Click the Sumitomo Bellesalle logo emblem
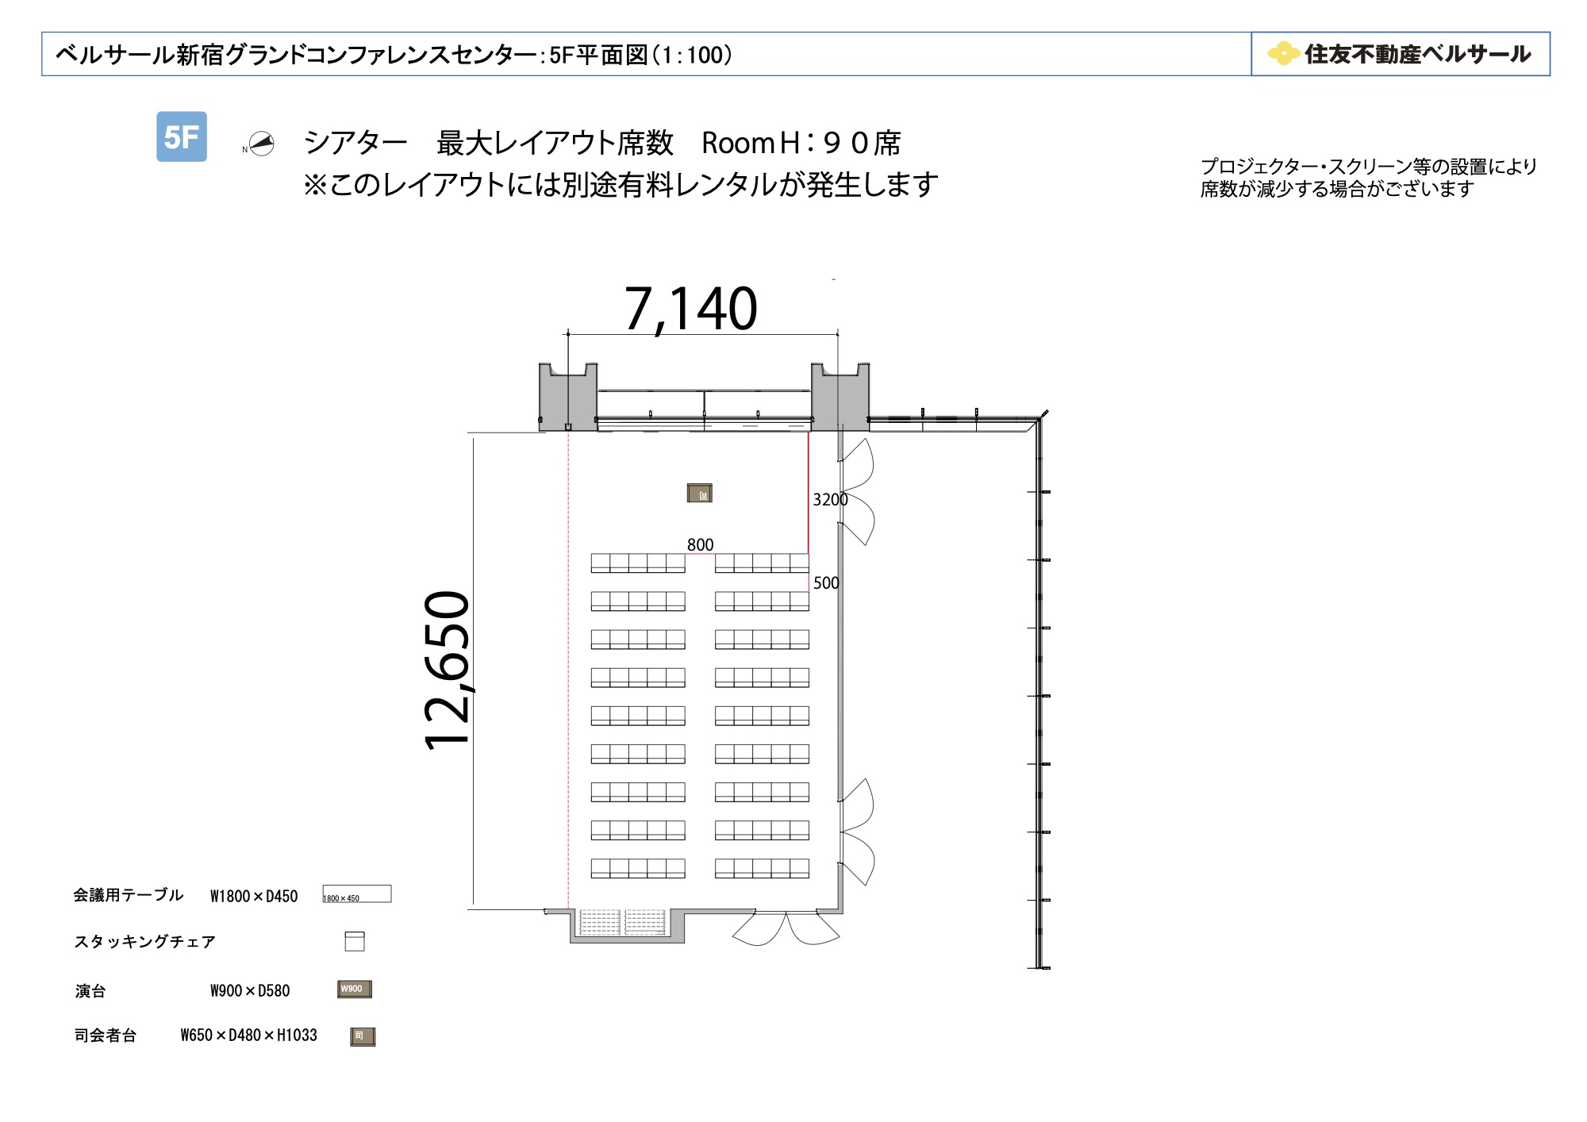This screenshot has width=1587, height=1122. [x=1282, y=53]
